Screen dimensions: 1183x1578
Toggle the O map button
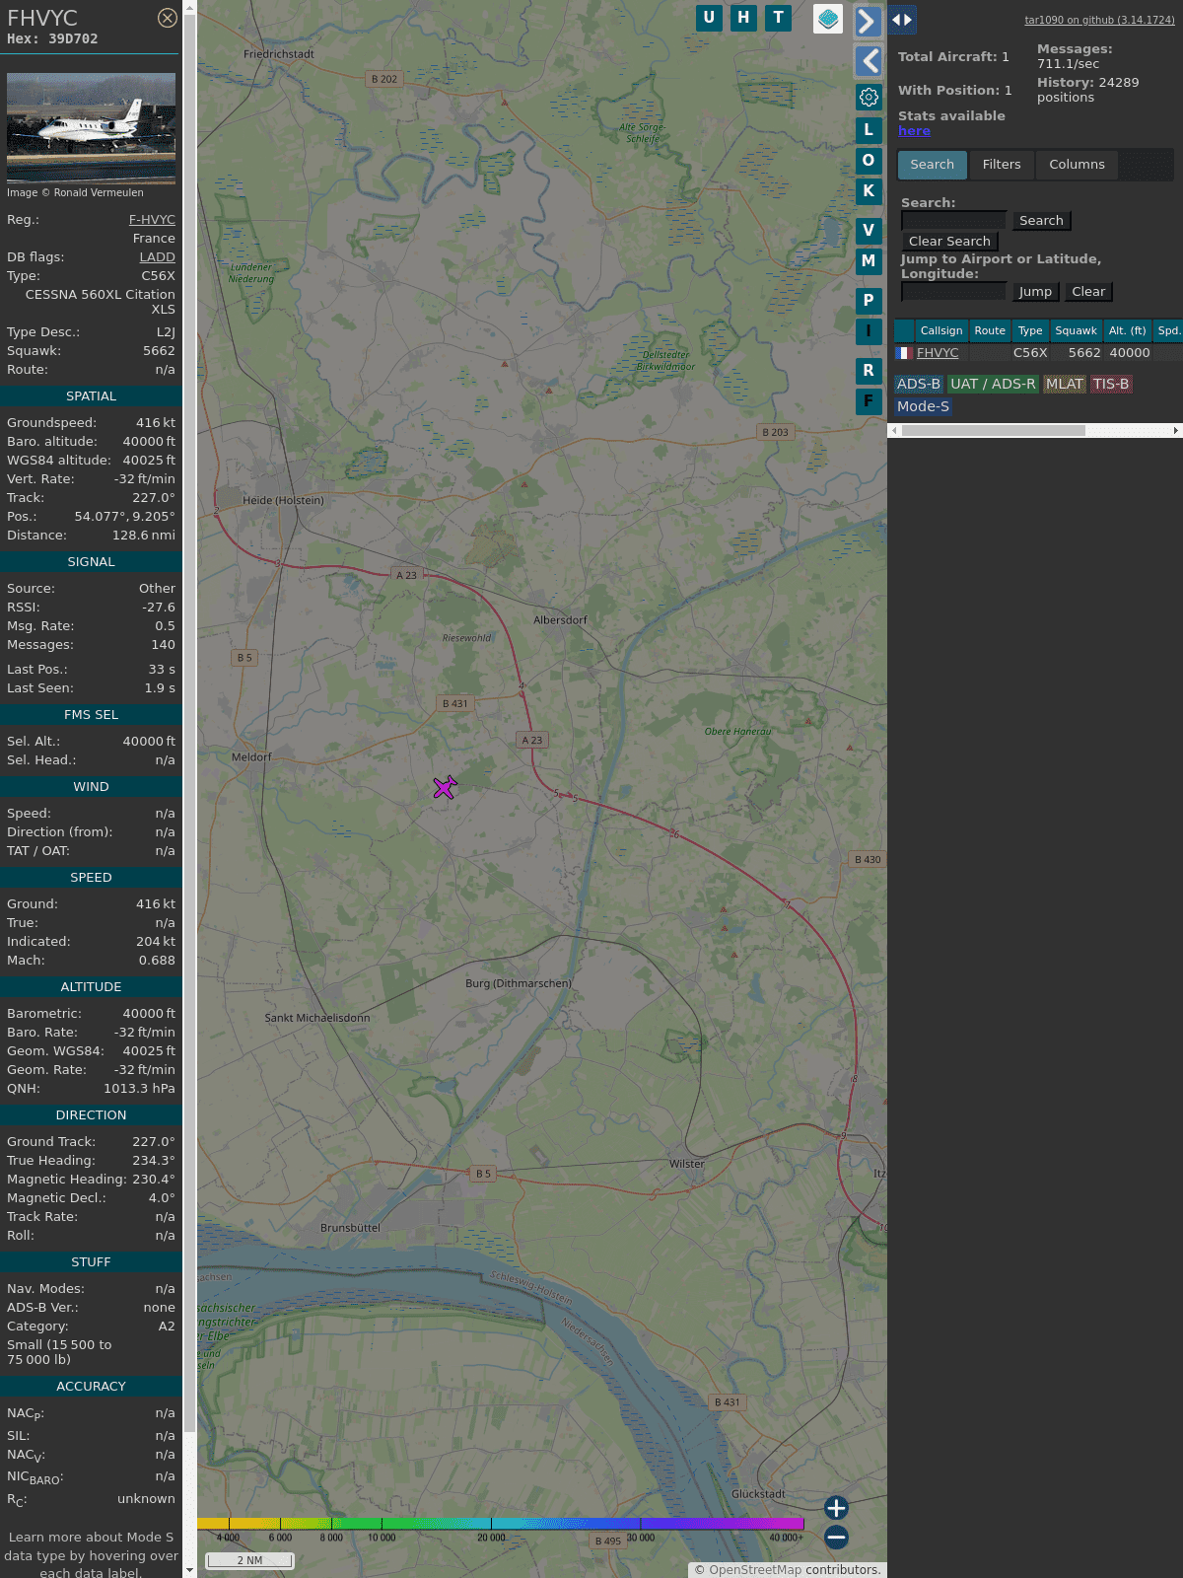[869, 161]
